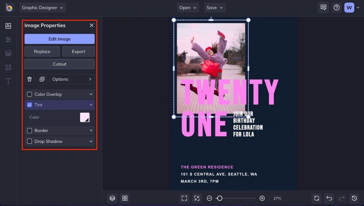Click the reset refresh icon
The height and width of the screenshot is (206, 364).
pyautogui.click(x=317, y=198)
